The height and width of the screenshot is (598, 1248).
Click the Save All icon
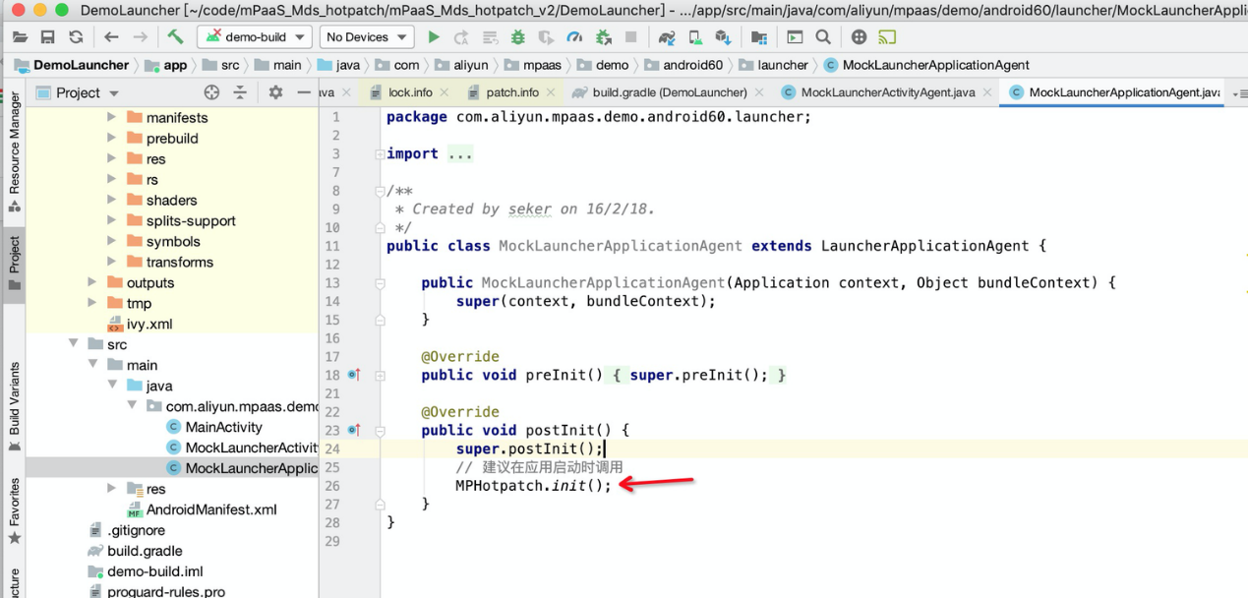click(x=47, y=37)
